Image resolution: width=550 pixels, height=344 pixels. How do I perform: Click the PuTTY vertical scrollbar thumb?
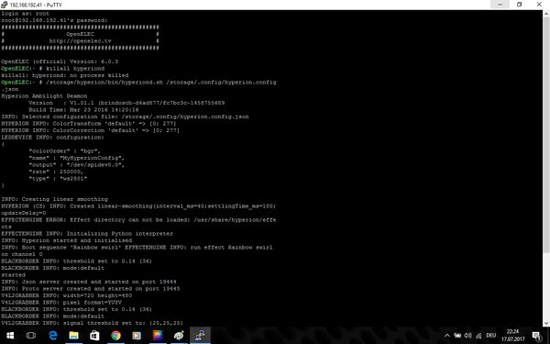pyautogui.click(x=546, y=135)
